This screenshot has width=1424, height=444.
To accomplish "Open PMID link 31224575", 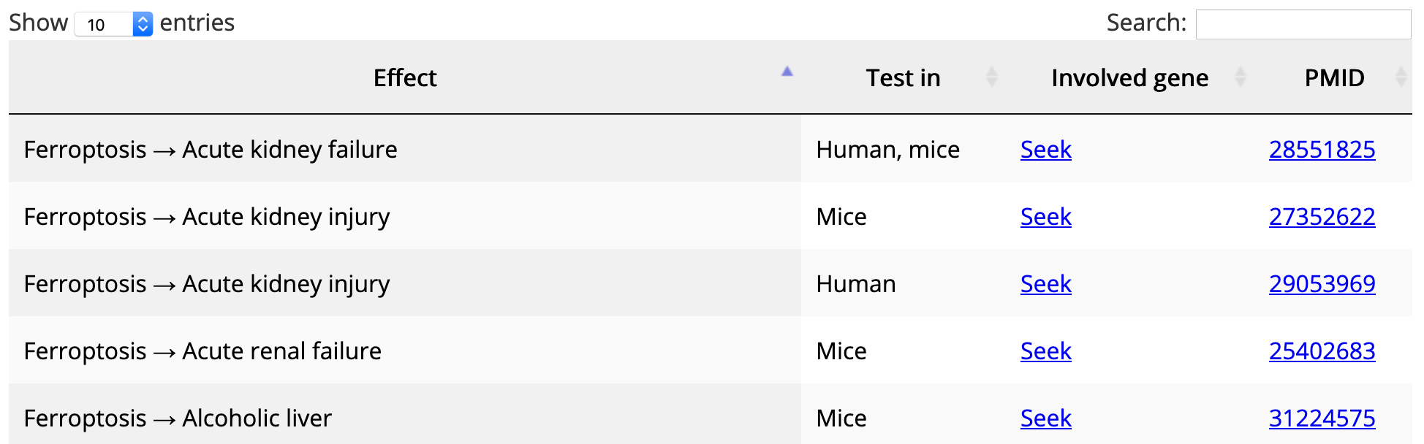I will pyautogui.click(x=1322, y=418).
